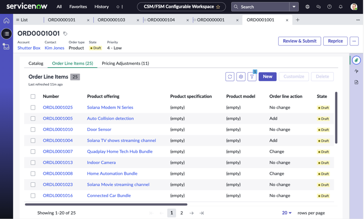Click the horizontal list scrollbar

tap(106, 204)
